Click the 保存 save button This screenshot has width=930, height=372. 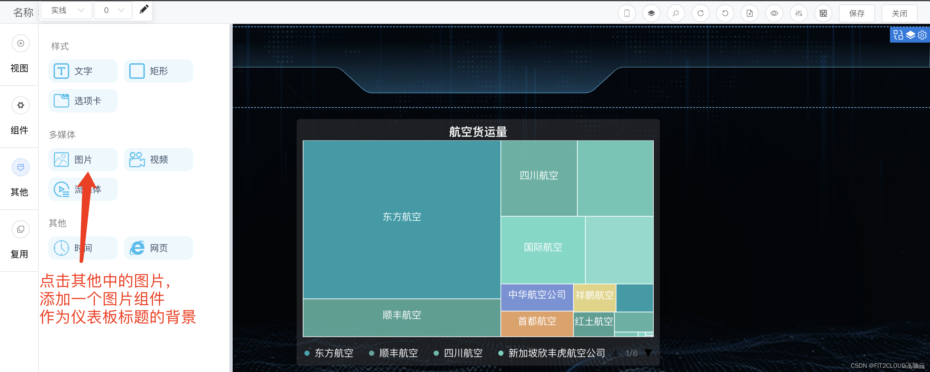[857, 13]
